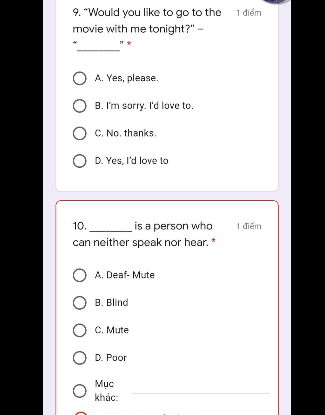Screen dimensions: 325x415
Task: Select radio button for 'A. Yes, please.'
Action: [80, 78]
